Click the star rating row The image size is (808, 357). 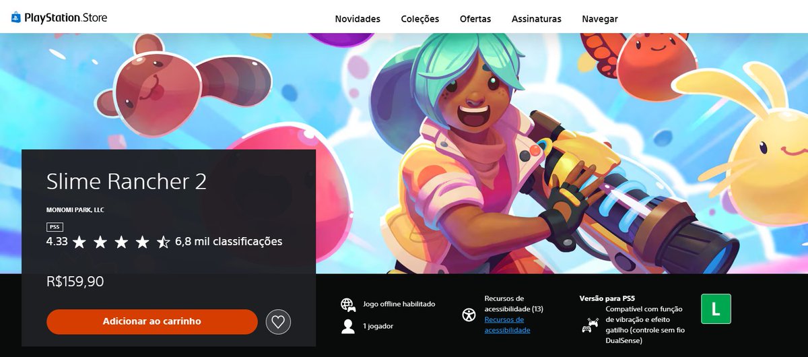(x=121, y=242)
